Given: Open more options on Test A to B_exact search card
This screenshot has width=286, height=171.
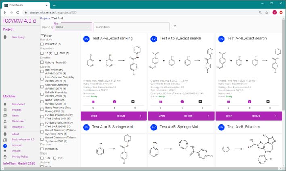Looking at the screenshot, I should [x=208, y=116].
